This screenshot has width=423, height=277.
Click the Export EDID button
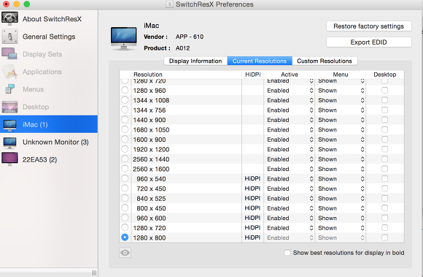pos(369,42)
